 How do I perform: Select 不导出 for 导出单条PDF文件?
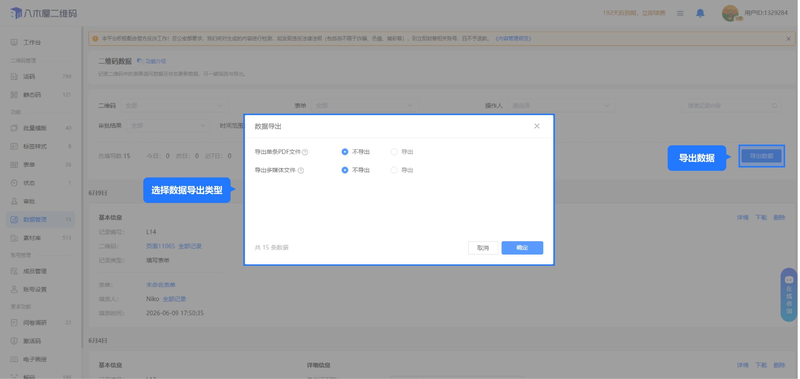pyautogui.click(x=346, y=152)
